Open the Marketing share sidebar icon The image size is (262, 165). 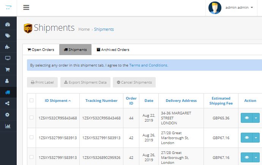click(x=7, y=103)
